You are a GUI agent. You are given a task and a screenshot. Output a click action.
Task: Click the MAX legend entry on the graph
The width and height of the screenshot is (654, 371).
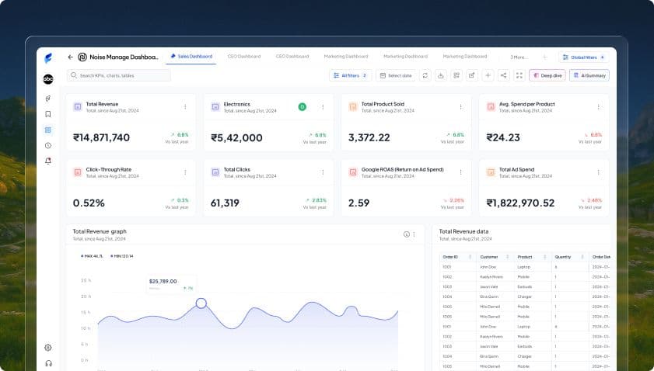pyautogui.click(x=92, y=256)
